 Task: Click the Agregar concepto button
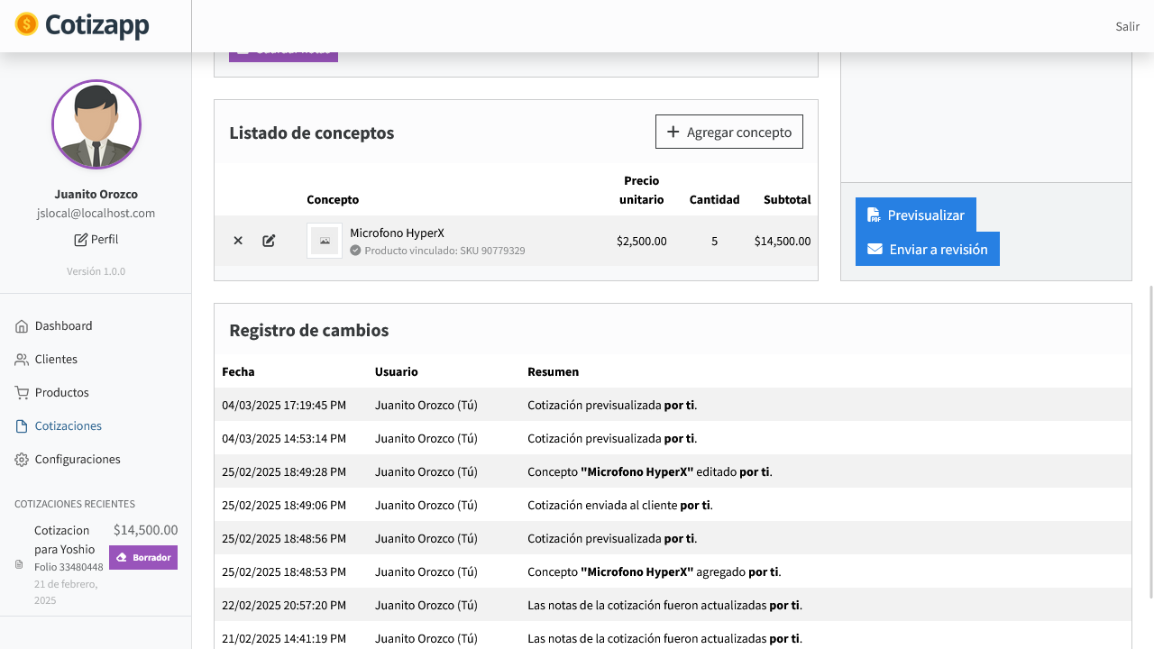pos(729,132)
